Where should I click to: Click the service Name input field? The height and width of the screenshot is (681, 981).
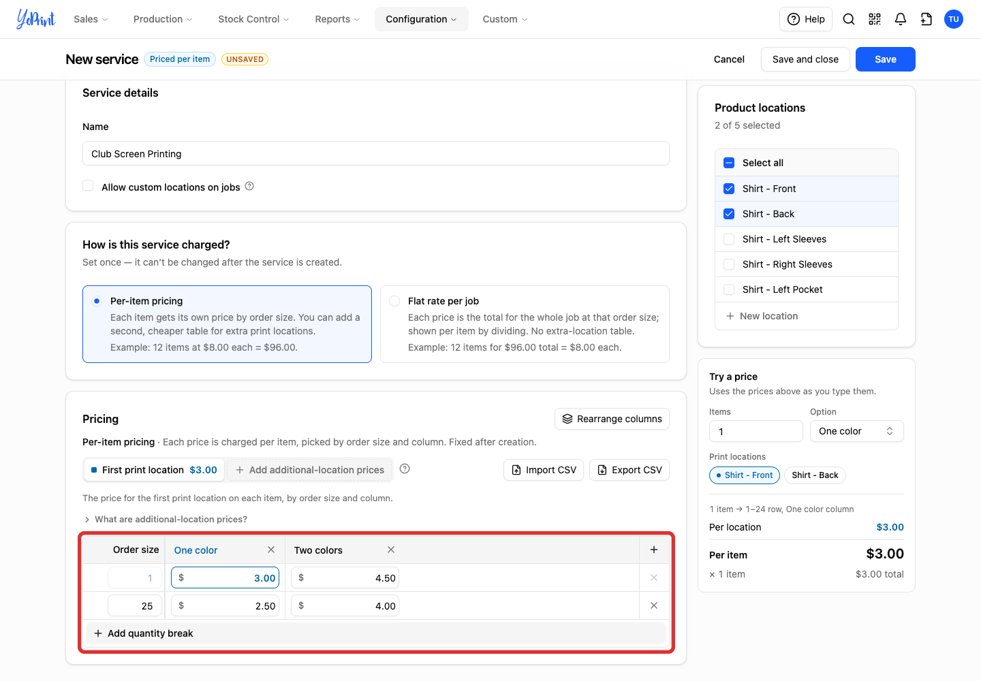(x=376, y=153)
